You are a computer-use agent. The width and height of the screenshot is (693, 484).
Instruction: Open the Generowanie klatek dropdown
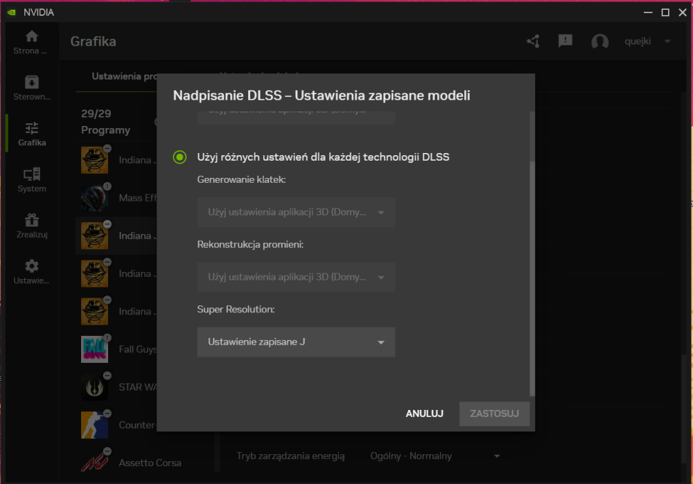pyautogui.click(x=296, y=212)
